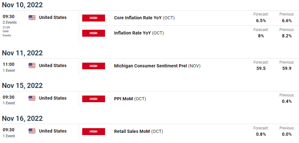
Task: Click Nov 10, 2022 date header
Action: [22, 5]
